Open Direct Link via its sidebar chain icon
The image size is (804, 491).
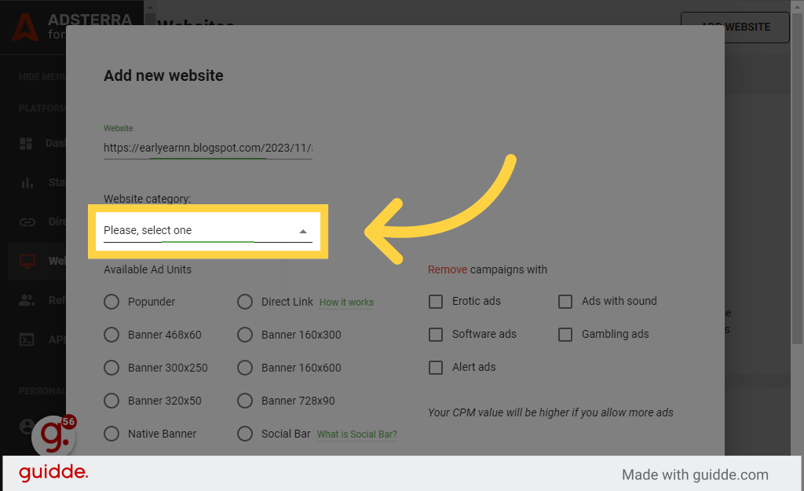tap(27, 222)
